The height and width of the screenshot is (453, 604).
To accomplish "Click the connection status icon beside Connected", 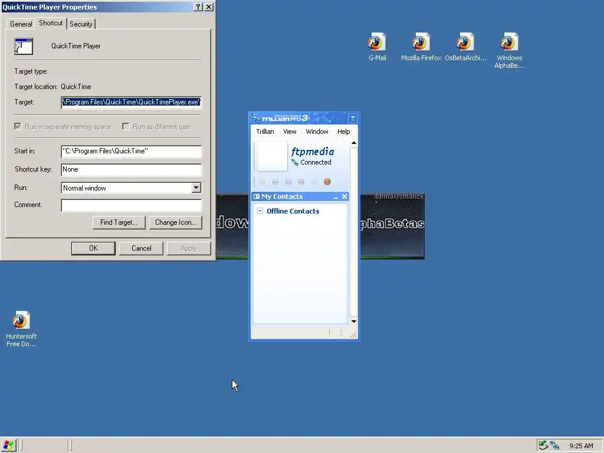I will coord(295,162).
